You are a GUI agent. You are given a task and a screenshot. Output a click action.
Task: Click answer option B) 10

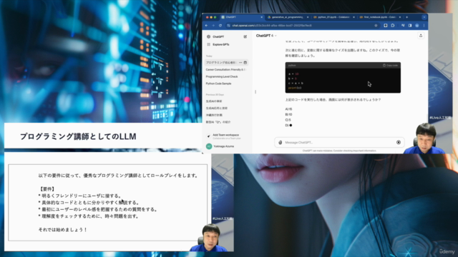coord(288,114)
